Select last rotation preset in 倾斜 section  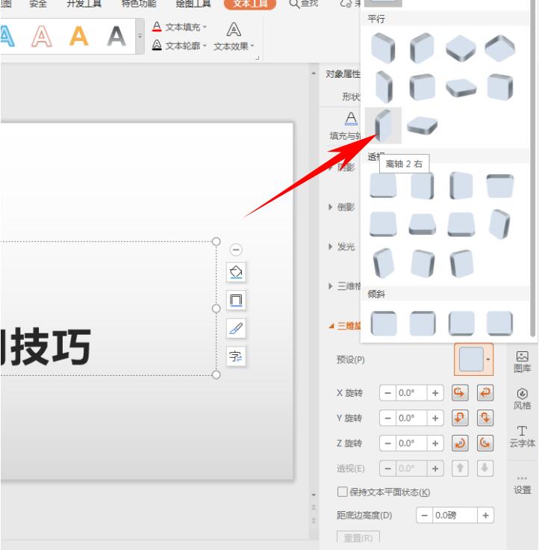point(499,323)
